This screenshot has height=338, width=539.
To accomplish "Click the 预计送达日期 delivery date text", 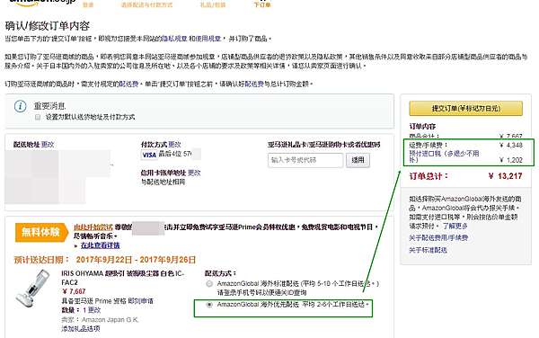I will point(105,260).
